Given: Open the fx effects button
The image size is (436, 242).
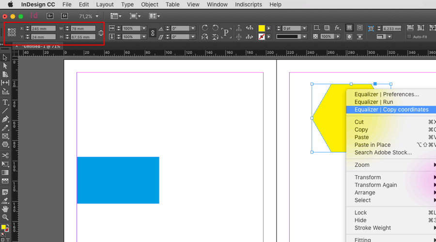Looking at the screenshot, I should (x=338, y=28).
